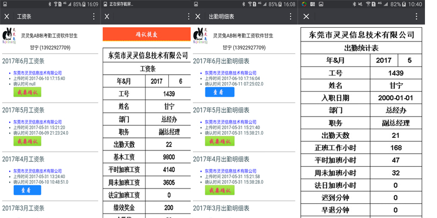
Task: Select month cell 5 in statistics 年&月 row
Action: (410, 60)
